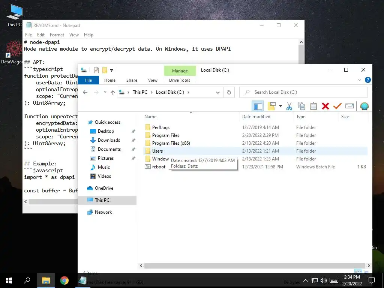
Task: Expand the chevron after This PC breadcrumb
Action: [x=151, y=92]
